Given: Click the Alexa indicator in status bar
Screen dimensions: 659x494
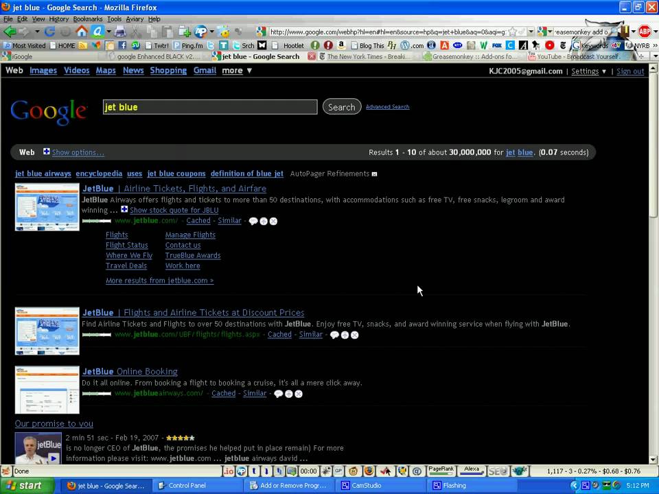Looking at the screenshot, I should point(472,471).
